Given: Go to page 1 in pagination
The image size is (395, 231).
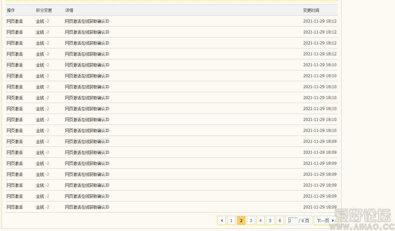Looking at the screenshot, I should [231, 221].
